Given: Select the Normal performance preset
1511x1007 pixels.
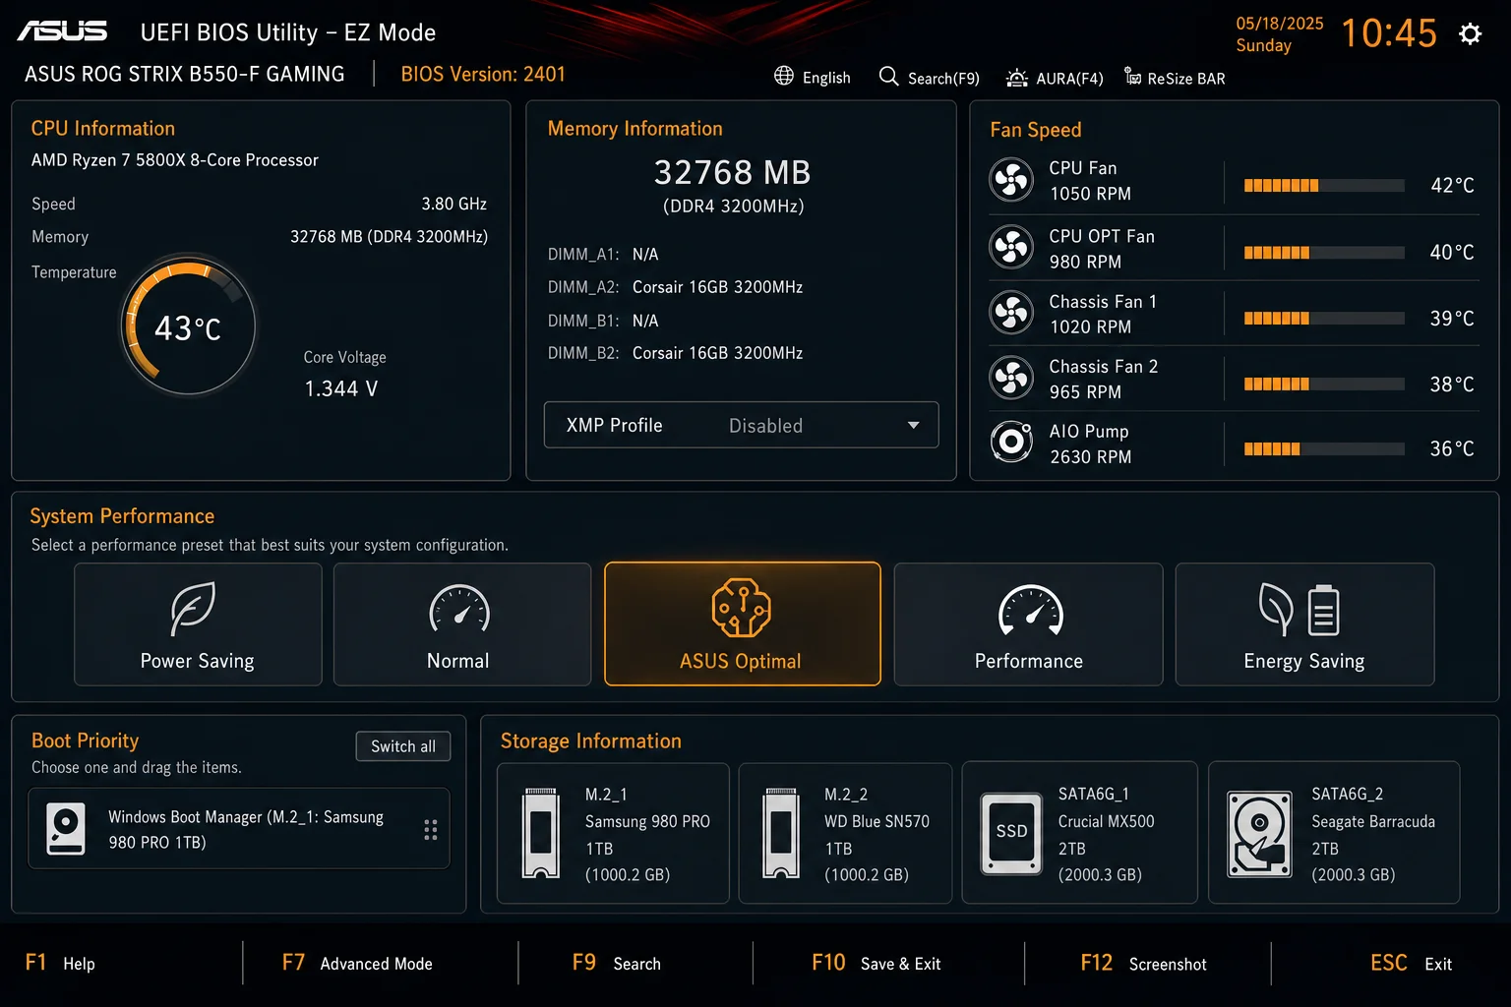Looking at the screenshot, I should tap(462, 624).
